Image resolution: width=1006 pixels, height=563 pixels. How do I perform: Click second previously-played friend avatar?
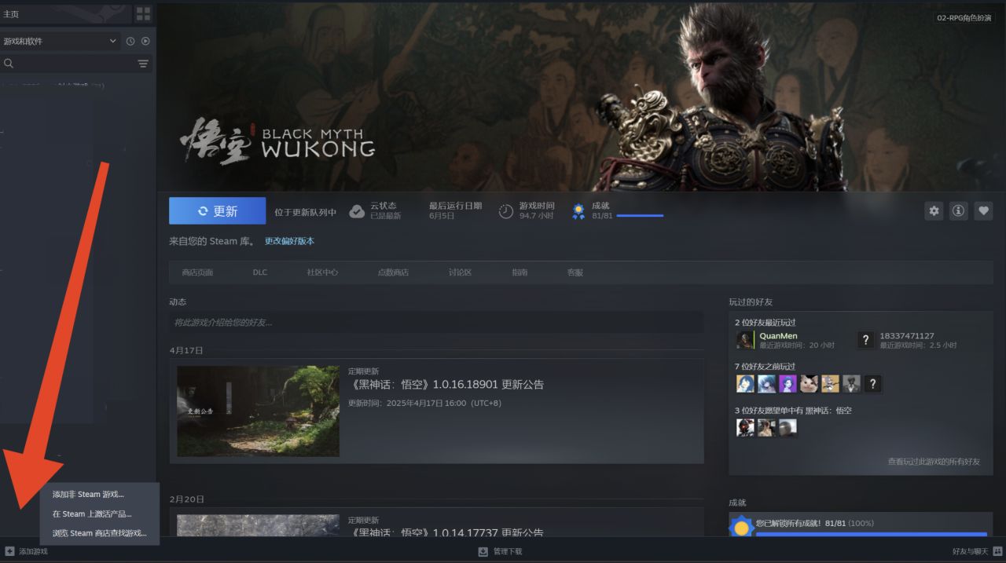(766, 384)
